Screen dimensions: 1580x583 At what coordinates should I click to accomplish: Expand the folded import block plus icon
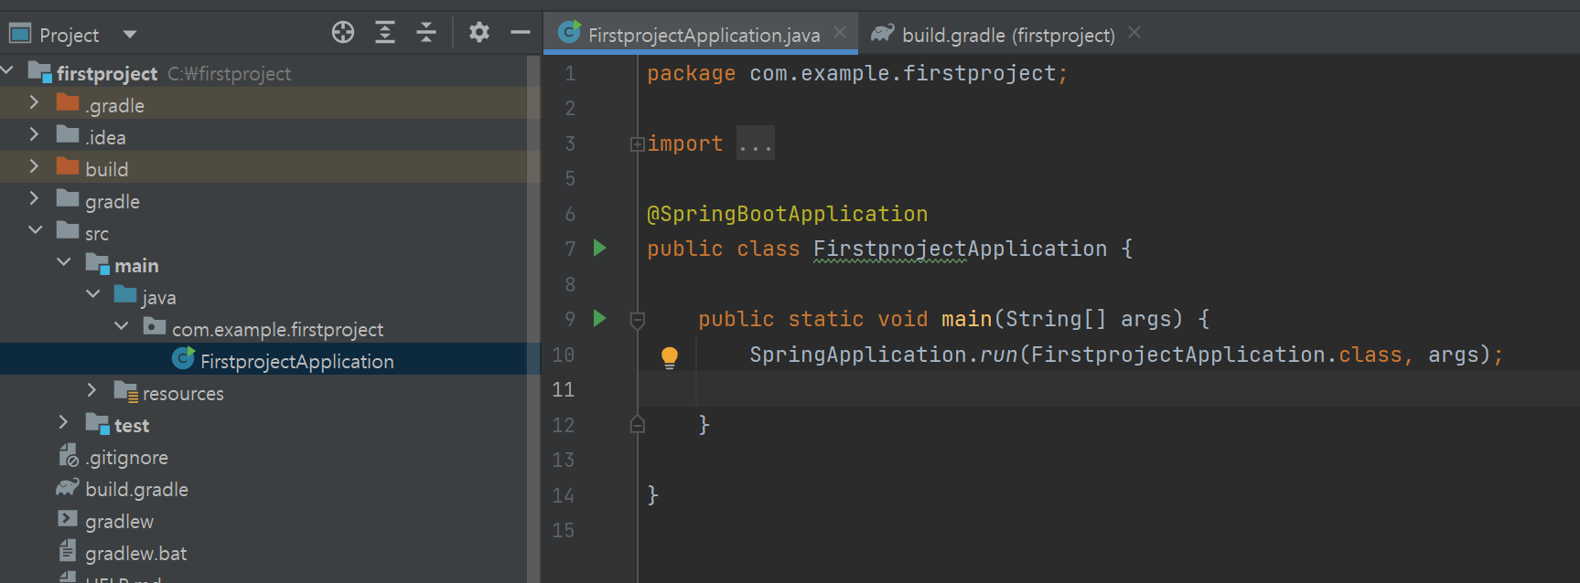pyautogui.click(x=637, y=143)
